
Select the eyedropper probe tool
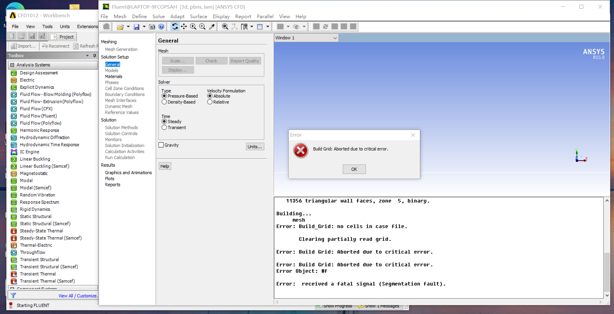pos(212,26)
